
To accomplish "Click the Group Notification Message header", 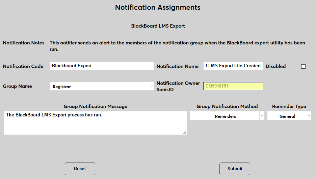I will coord(96,106).
